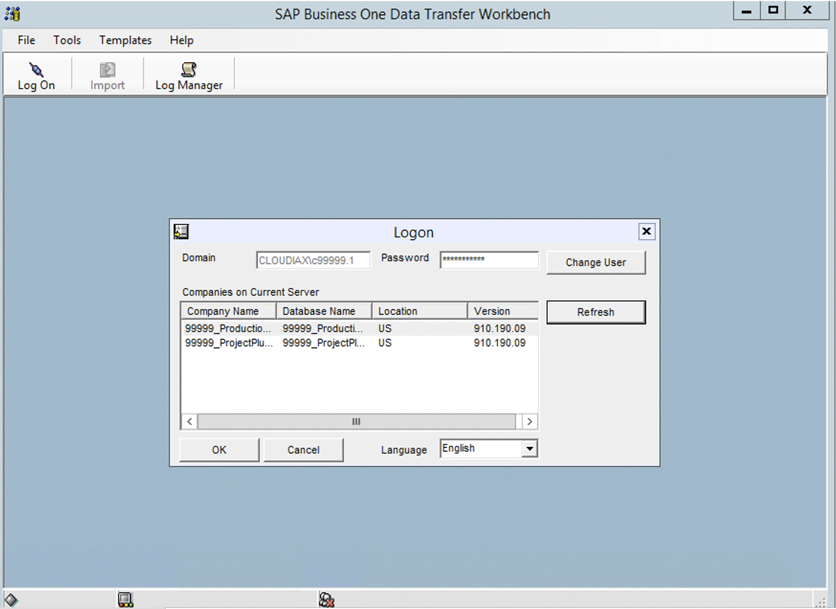The height and width of the screenshot is (609, 836).
Task: Click the Password input field
Action: (489, 260)
